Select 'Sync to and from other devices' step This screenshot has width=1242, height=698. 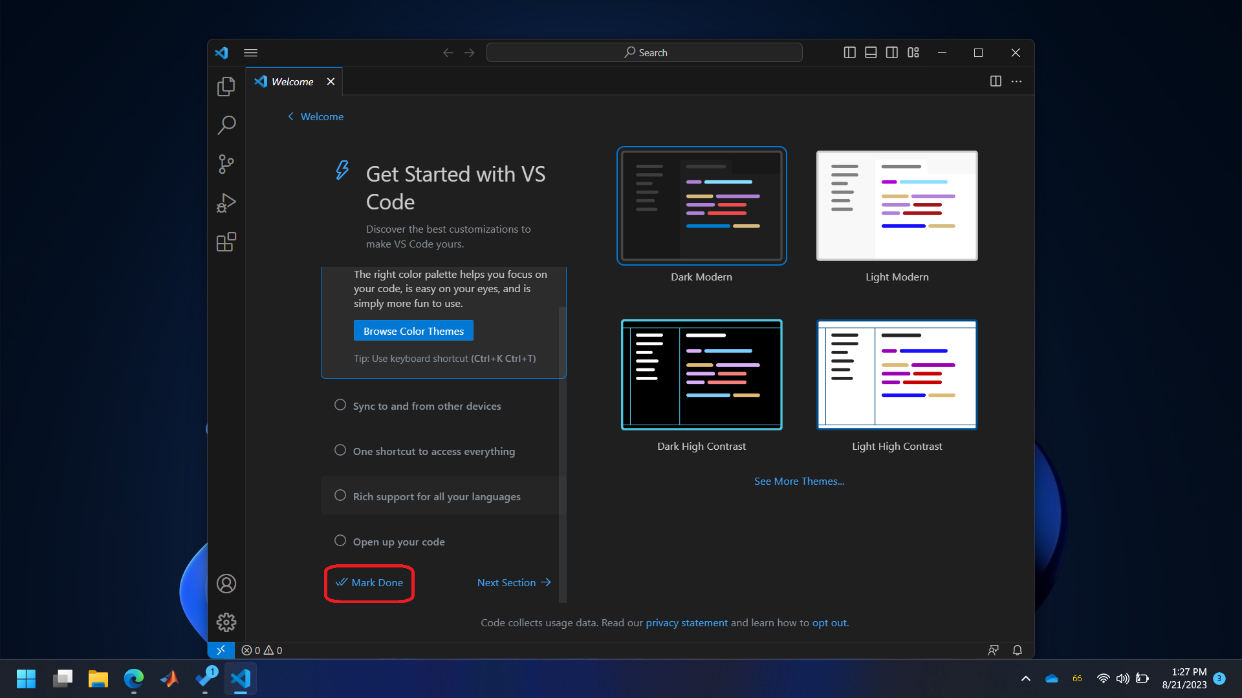[426, 406]
